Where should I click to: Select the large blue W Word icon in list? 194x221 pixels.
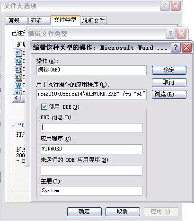click(x=18, y=85)
